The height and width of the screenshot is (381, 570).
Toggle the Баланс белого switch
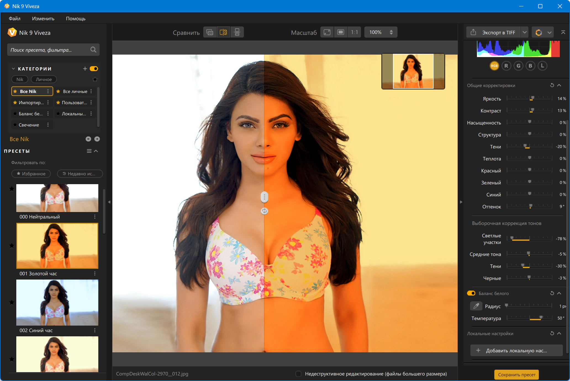471,293
